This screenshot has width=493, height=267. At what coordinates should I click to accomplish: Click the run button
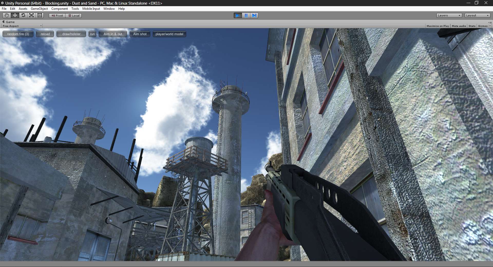click(92, 34)
